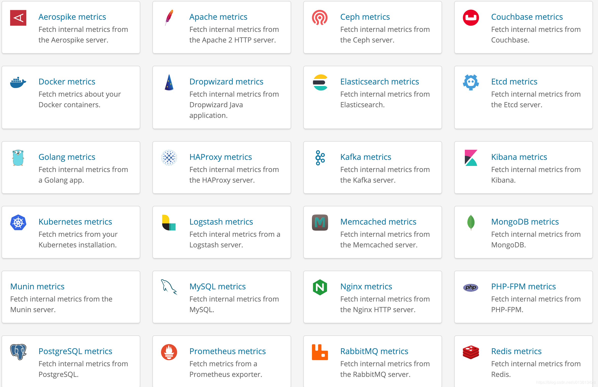Click the Memcached M icon

[x=320, y=223]
